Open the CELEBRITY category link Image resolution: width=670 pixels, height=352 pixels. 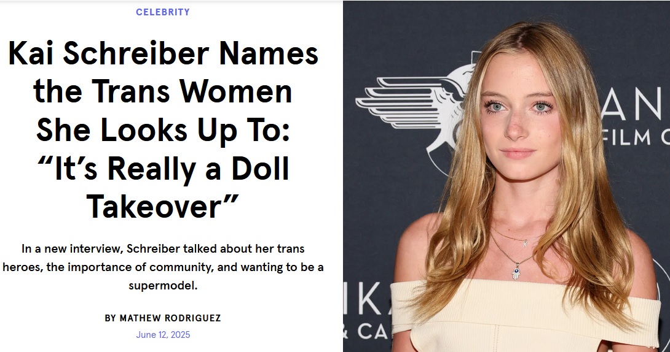tap(163, 12)
